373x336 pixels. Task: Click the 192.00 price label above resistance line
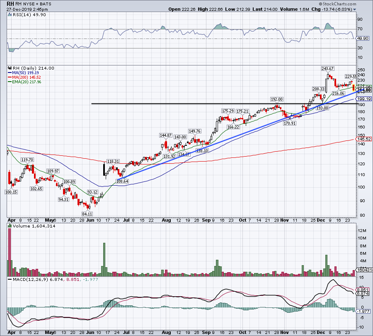(x=277, y=99)
